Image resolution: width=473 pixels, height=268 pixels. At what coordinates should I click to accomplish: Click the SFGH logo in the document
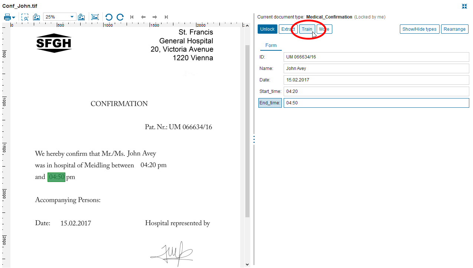tap(54, 44)
